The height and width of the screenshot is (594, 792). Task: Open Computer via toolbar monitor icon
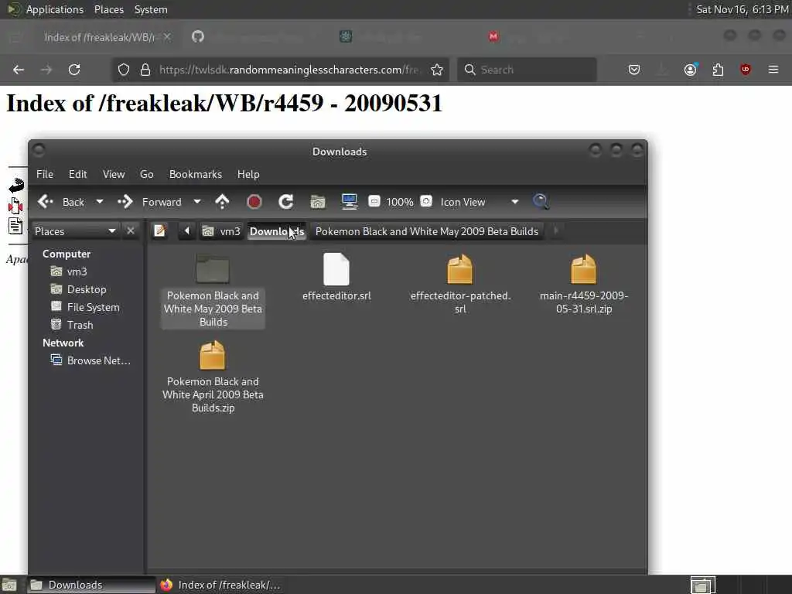click(349, 202)
